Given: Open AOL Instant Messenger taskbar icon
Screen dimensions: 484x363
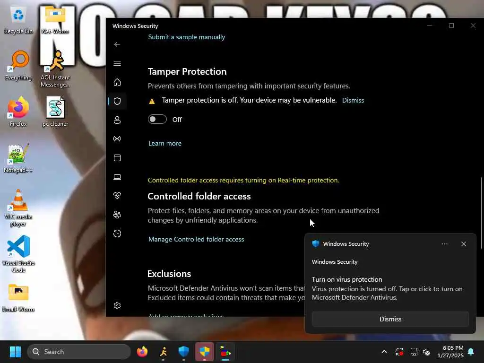Looking at the screenshot, I should point(163,352).
